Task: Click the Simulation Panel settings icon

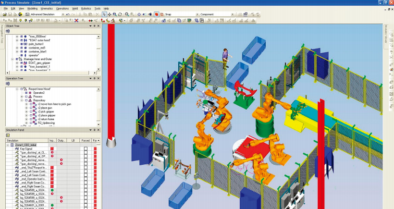Action: pyautogui.click(x=8, y=135)
